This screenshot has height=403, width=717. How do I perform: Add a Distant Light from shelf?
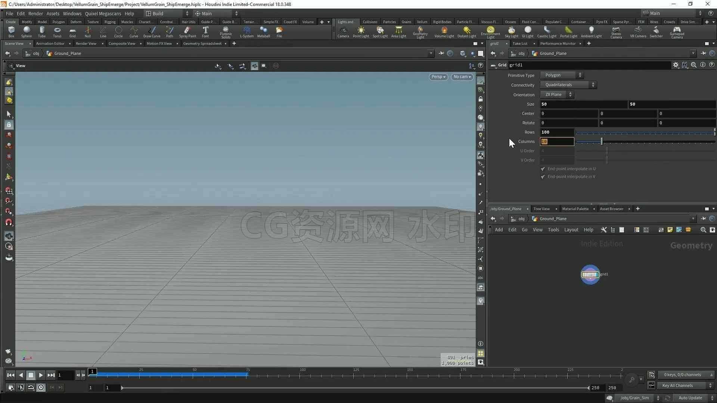point(467,32)
